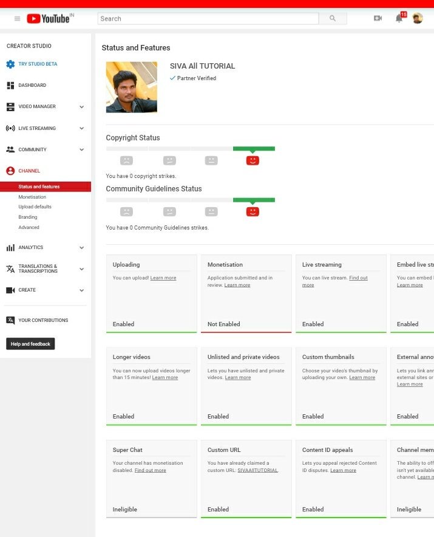Click the channel profile photo thumbnail
Image resolution: width=434 pixels, height=537 pixels.
click(132, 87)
